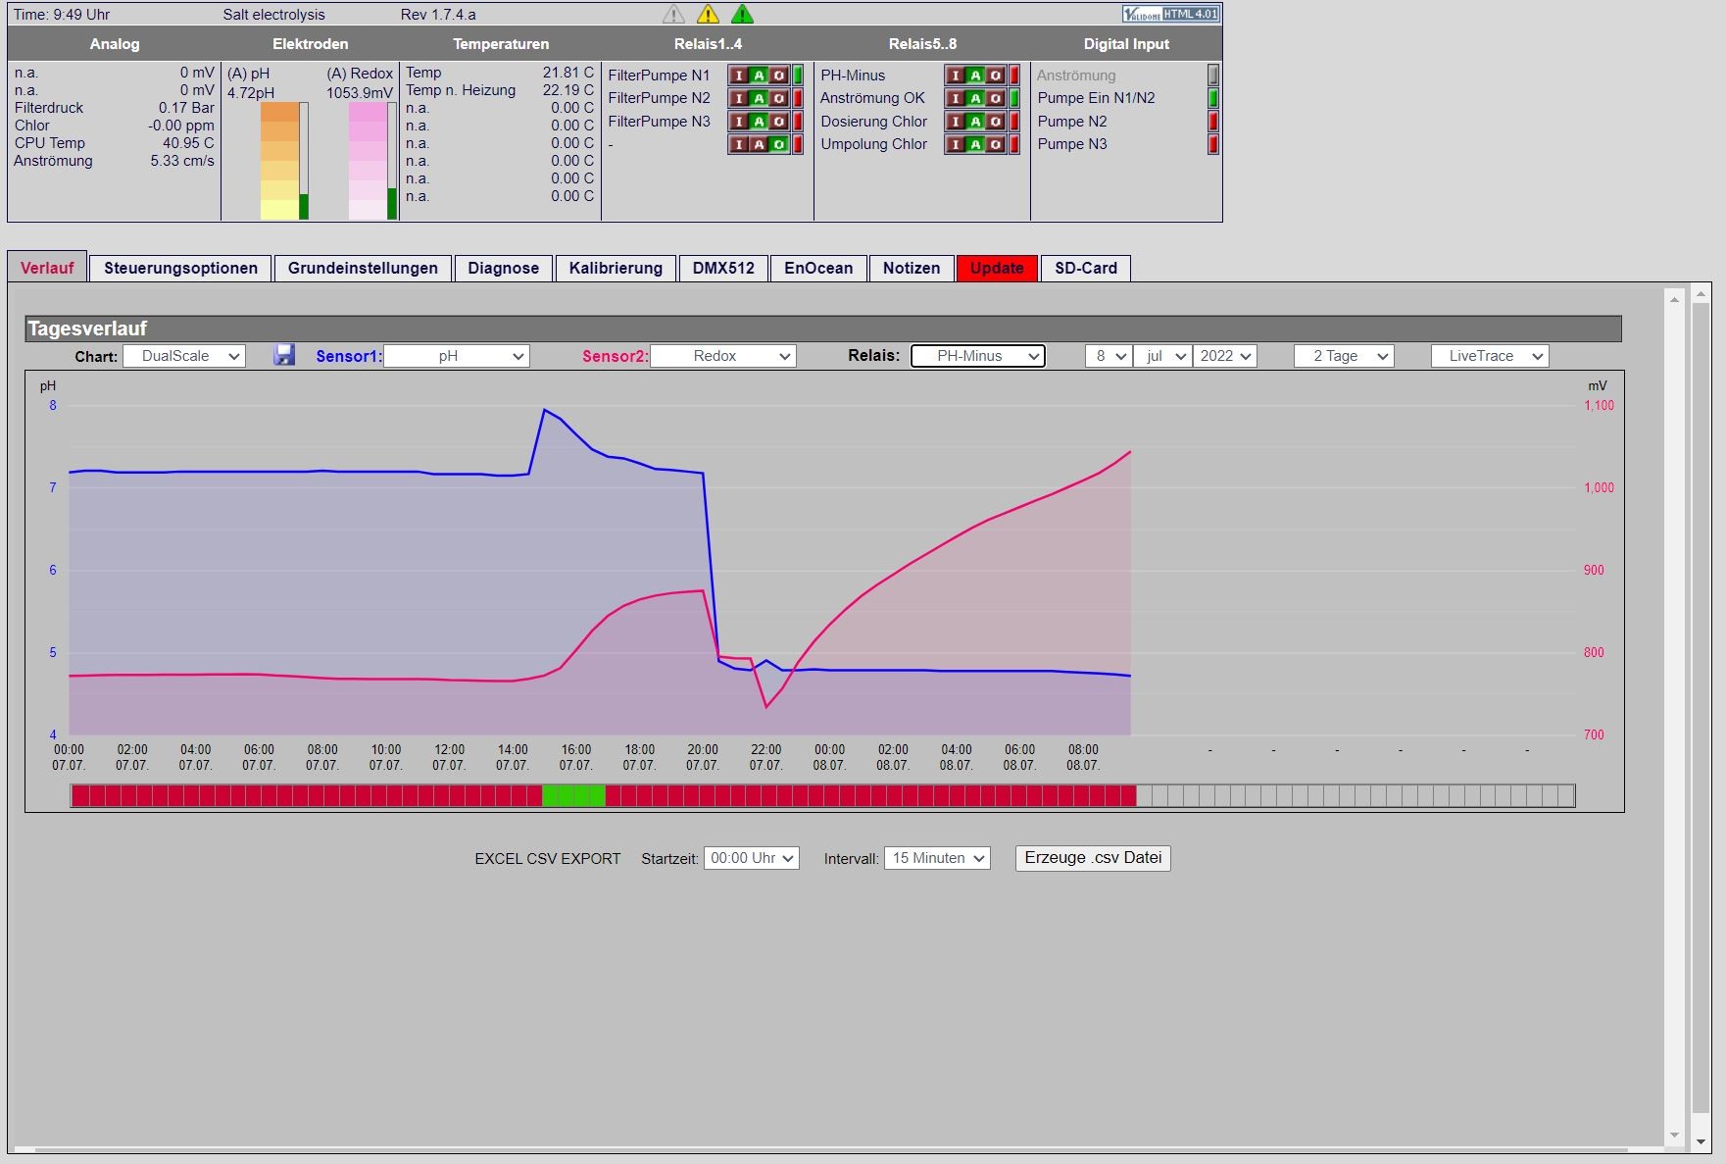Open the red Update tab
The height and width of the screenshot is (1164, 1726).
(x=997, y=268)
